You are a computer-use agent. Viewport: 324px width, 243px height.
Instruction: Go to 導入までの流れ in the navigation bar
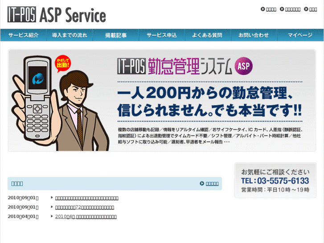tap(70, 35)
